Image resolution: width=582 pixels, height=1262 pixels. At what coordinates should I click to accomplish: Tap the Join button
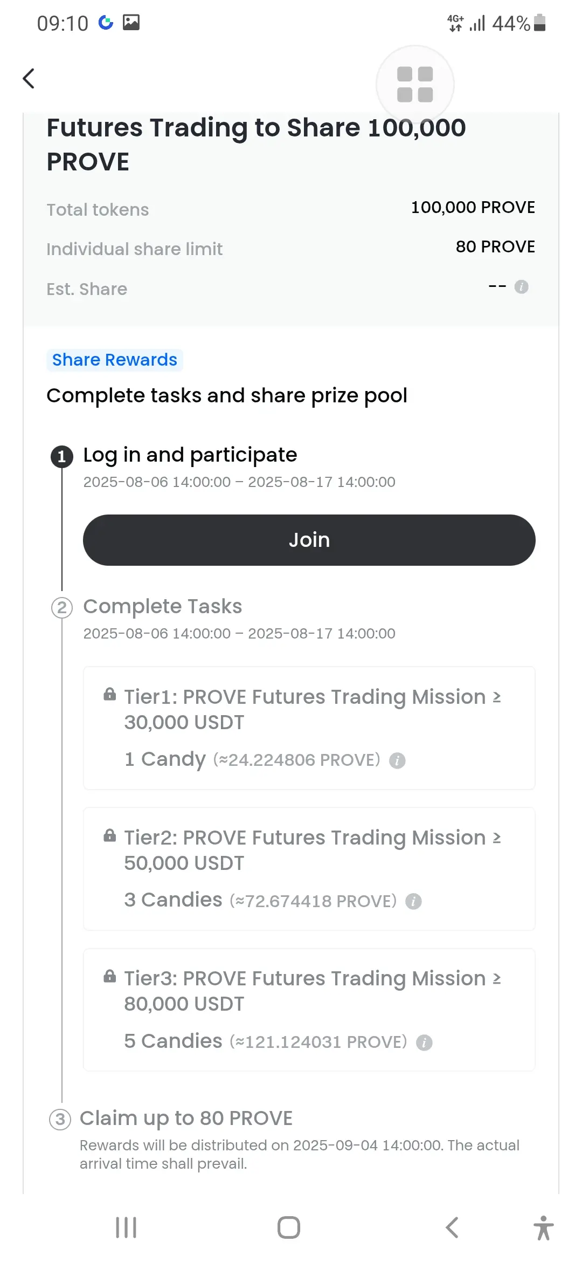(x=309, y=540)
